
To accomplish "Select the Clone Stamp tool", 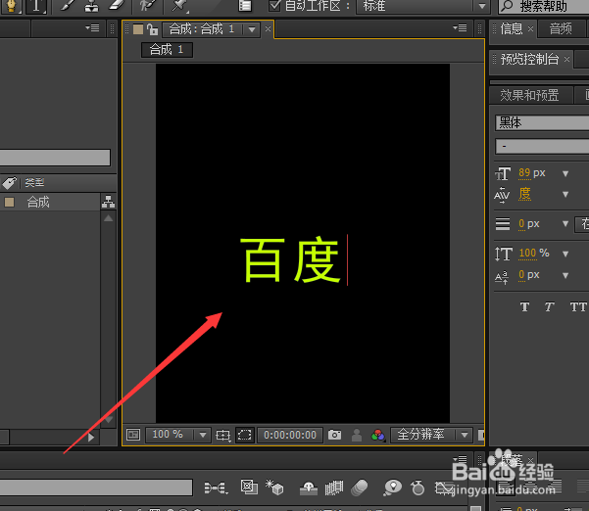I will point(91,6).
